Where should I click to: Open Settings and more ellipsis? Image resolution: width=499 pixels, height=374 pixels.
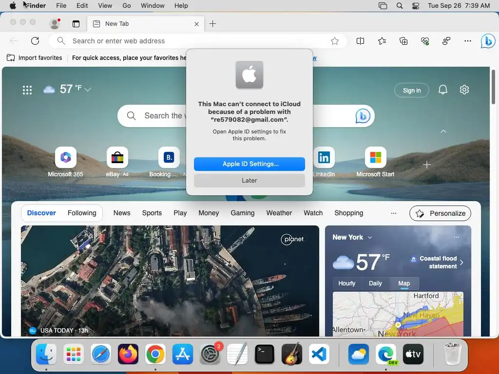(x=467, y=41)
